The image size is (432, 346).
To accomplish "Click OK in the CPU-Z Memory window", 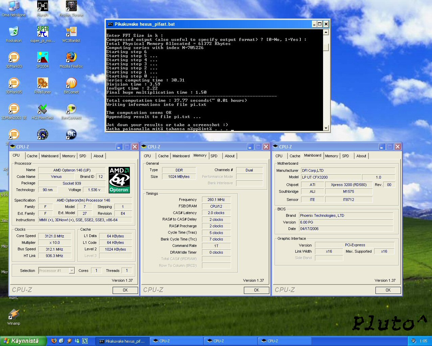I will [256, 290].
